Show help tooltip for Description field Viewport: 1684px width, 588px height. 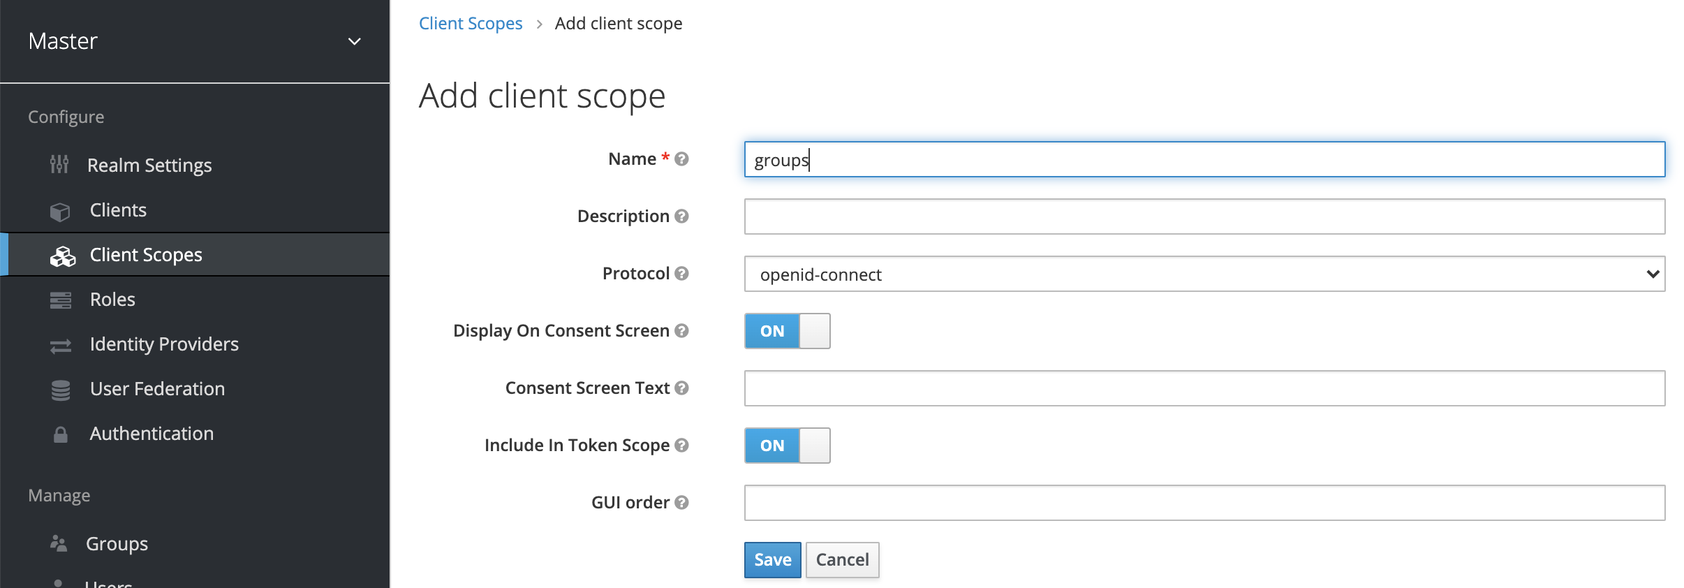[x=682, y=216]
